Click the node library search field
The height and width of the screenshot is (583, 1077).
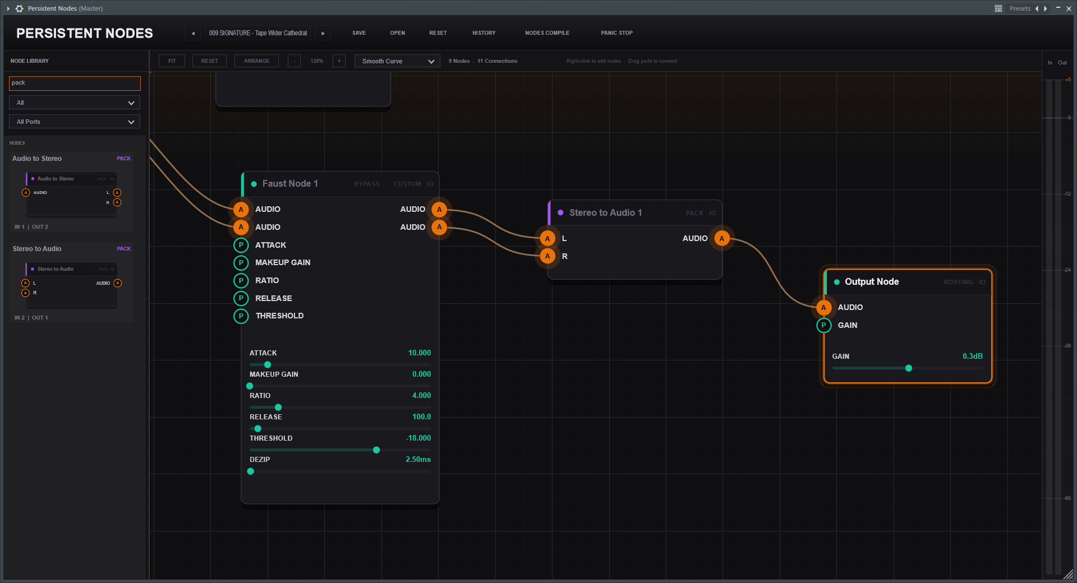tap(75, 83)
